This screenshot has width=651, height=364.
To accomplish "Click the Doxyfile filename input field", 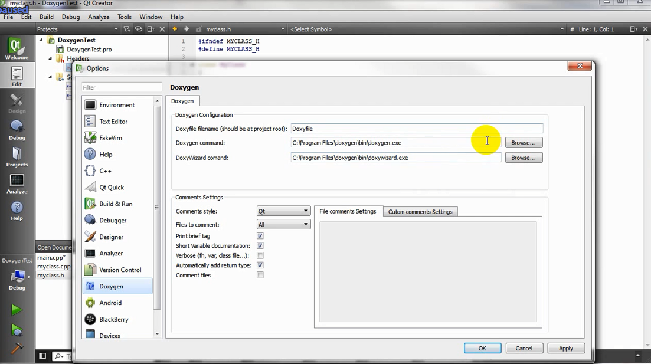I will (x=416, y=129).
